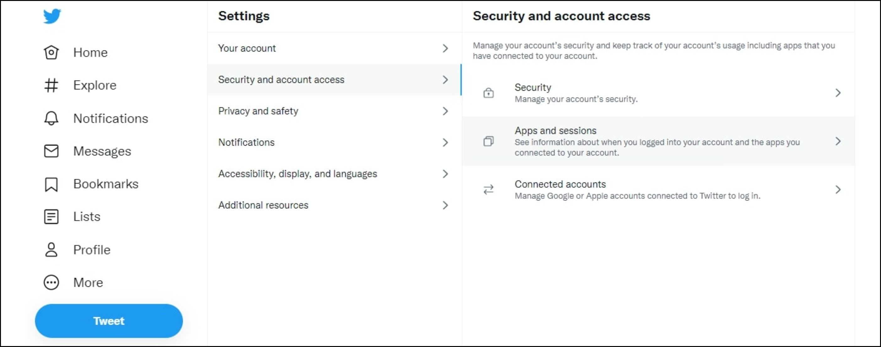Open the Profile person icon
881x347 pixels.
pos(51,250)
